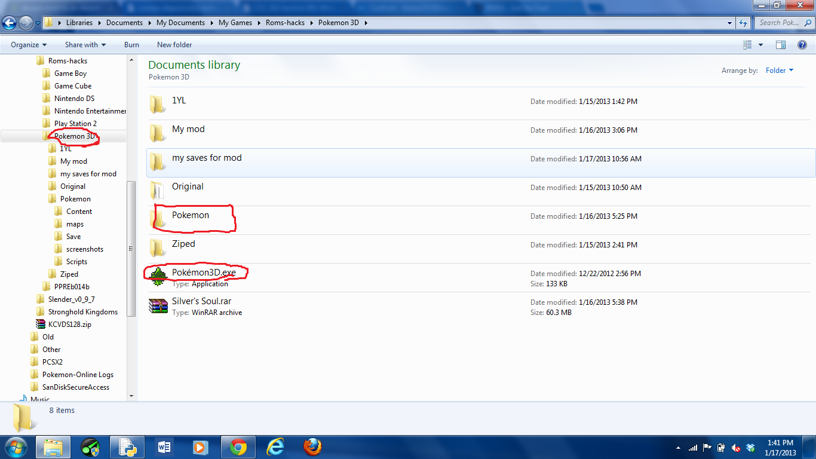Expand the Share with menu
Screen dimensions: 816x459
pyautogui.click(x=85, y=45)
